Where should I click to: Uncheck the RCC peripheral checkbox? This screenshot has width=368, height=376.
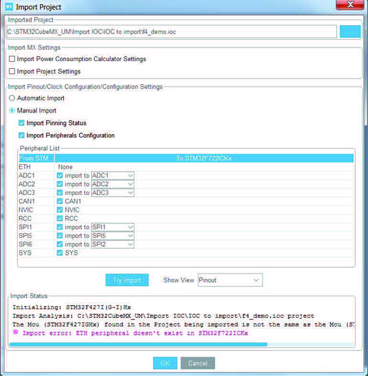[x=60, y=218]
